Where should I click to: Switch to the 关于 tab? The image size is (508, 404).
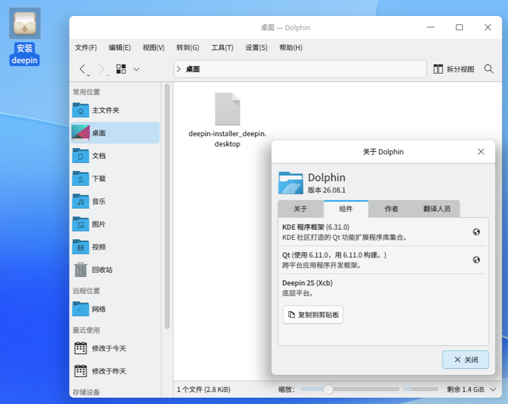click(300, 209)
